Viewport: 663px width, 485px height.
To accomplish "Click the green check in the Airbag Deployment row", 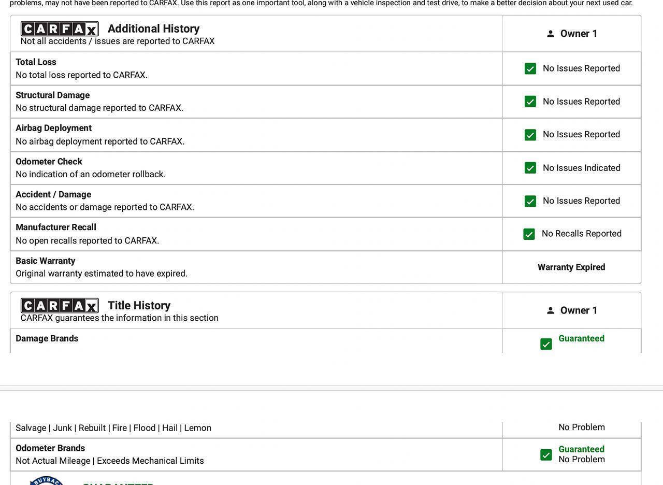I will tap(530, 135).
